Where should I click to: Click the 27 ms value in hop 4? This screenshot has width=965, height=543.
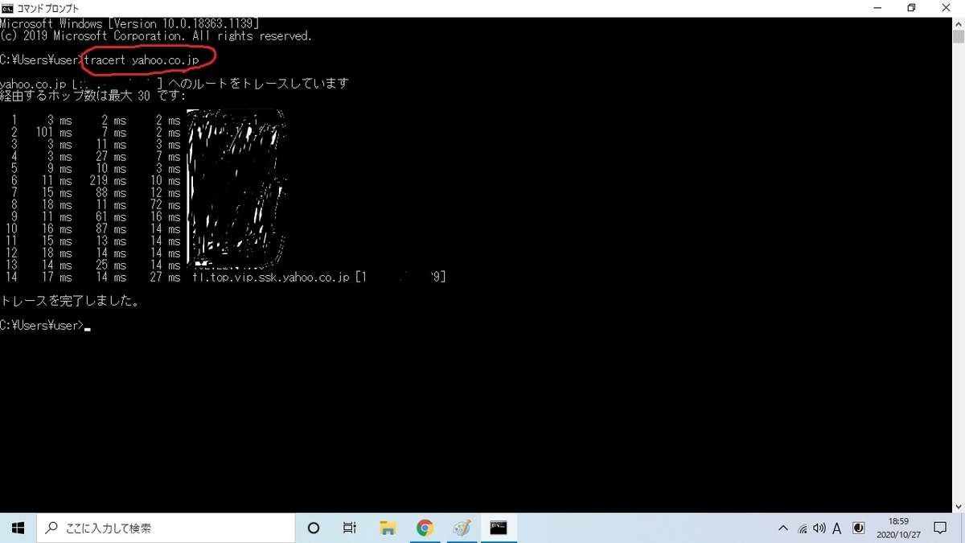(x=112, y=157)
